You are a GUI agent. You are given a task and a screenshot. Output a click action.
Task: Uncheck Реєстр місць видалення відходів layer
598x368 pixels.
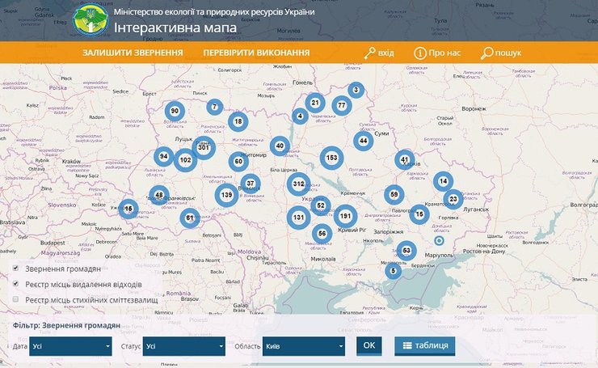pyautogui.click(x=16, y=284)
